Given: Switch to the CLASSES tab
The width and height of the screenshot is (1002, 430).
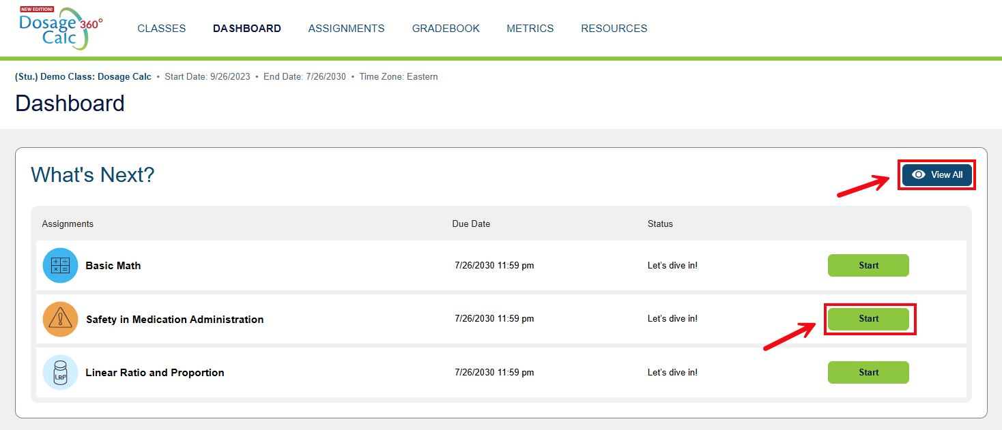Looking at the screenshot, I should [x=161, y=28].
